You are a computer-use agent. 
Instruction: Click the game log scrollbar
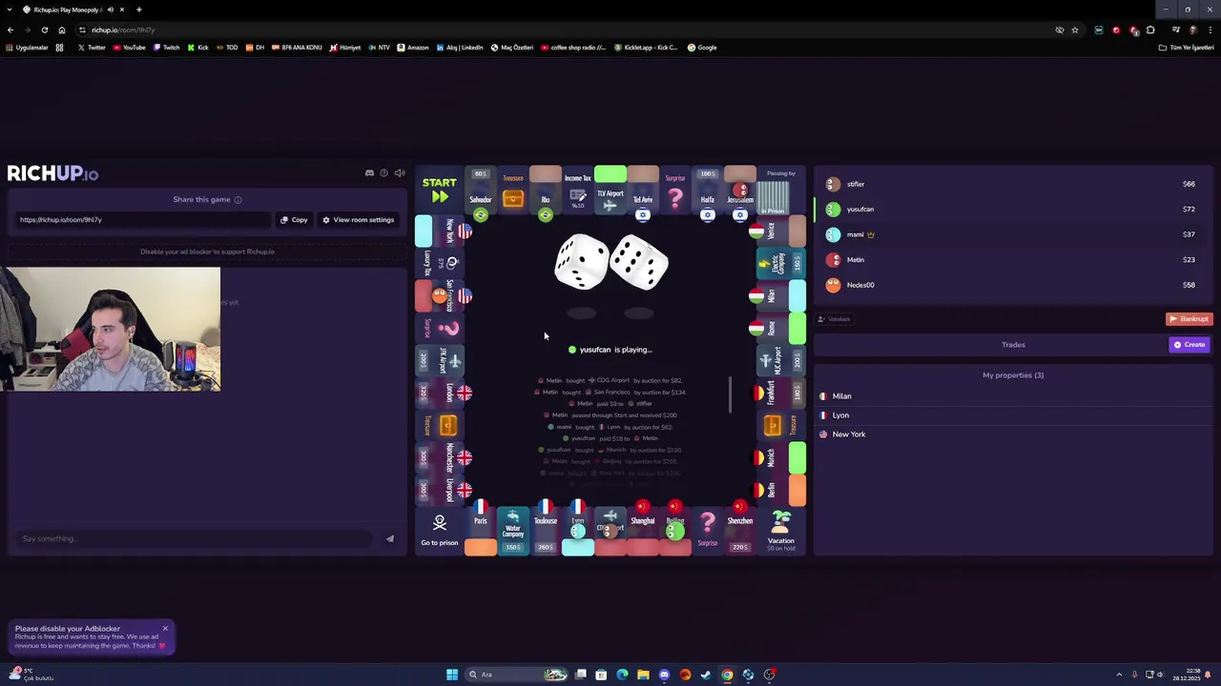pyautogui.click(x=731, y=394)
